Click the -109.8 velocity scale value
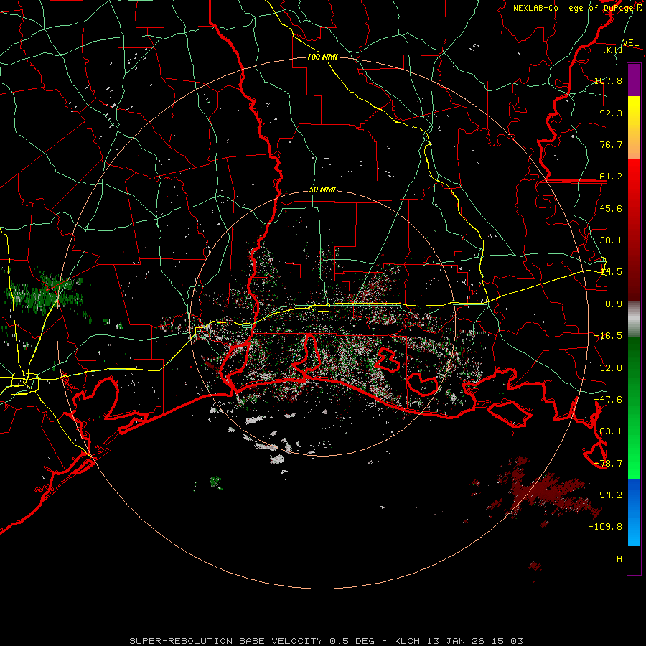The image size is (646, 646). 605,527
